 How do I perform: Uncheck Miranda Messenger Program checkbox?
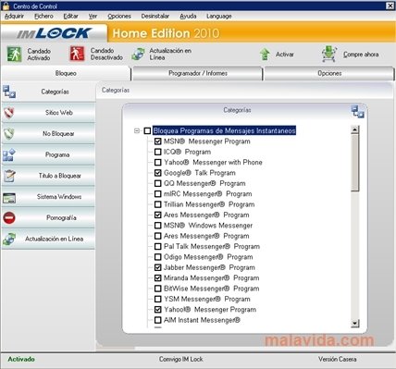tap(158, 278)
